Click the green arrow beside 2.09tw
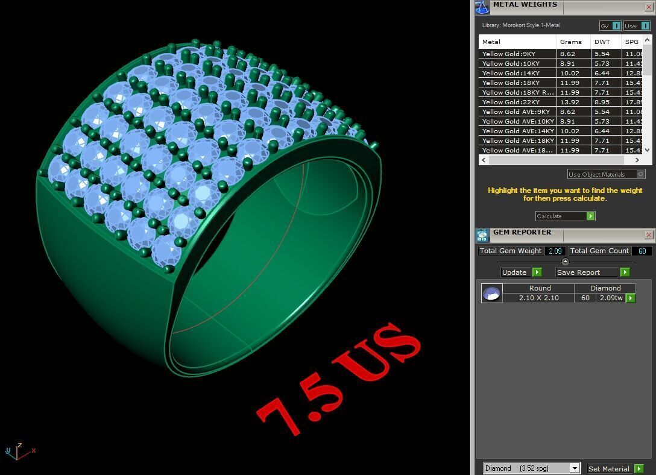Viewport: 656px width, 475px height. click(631, 298)
